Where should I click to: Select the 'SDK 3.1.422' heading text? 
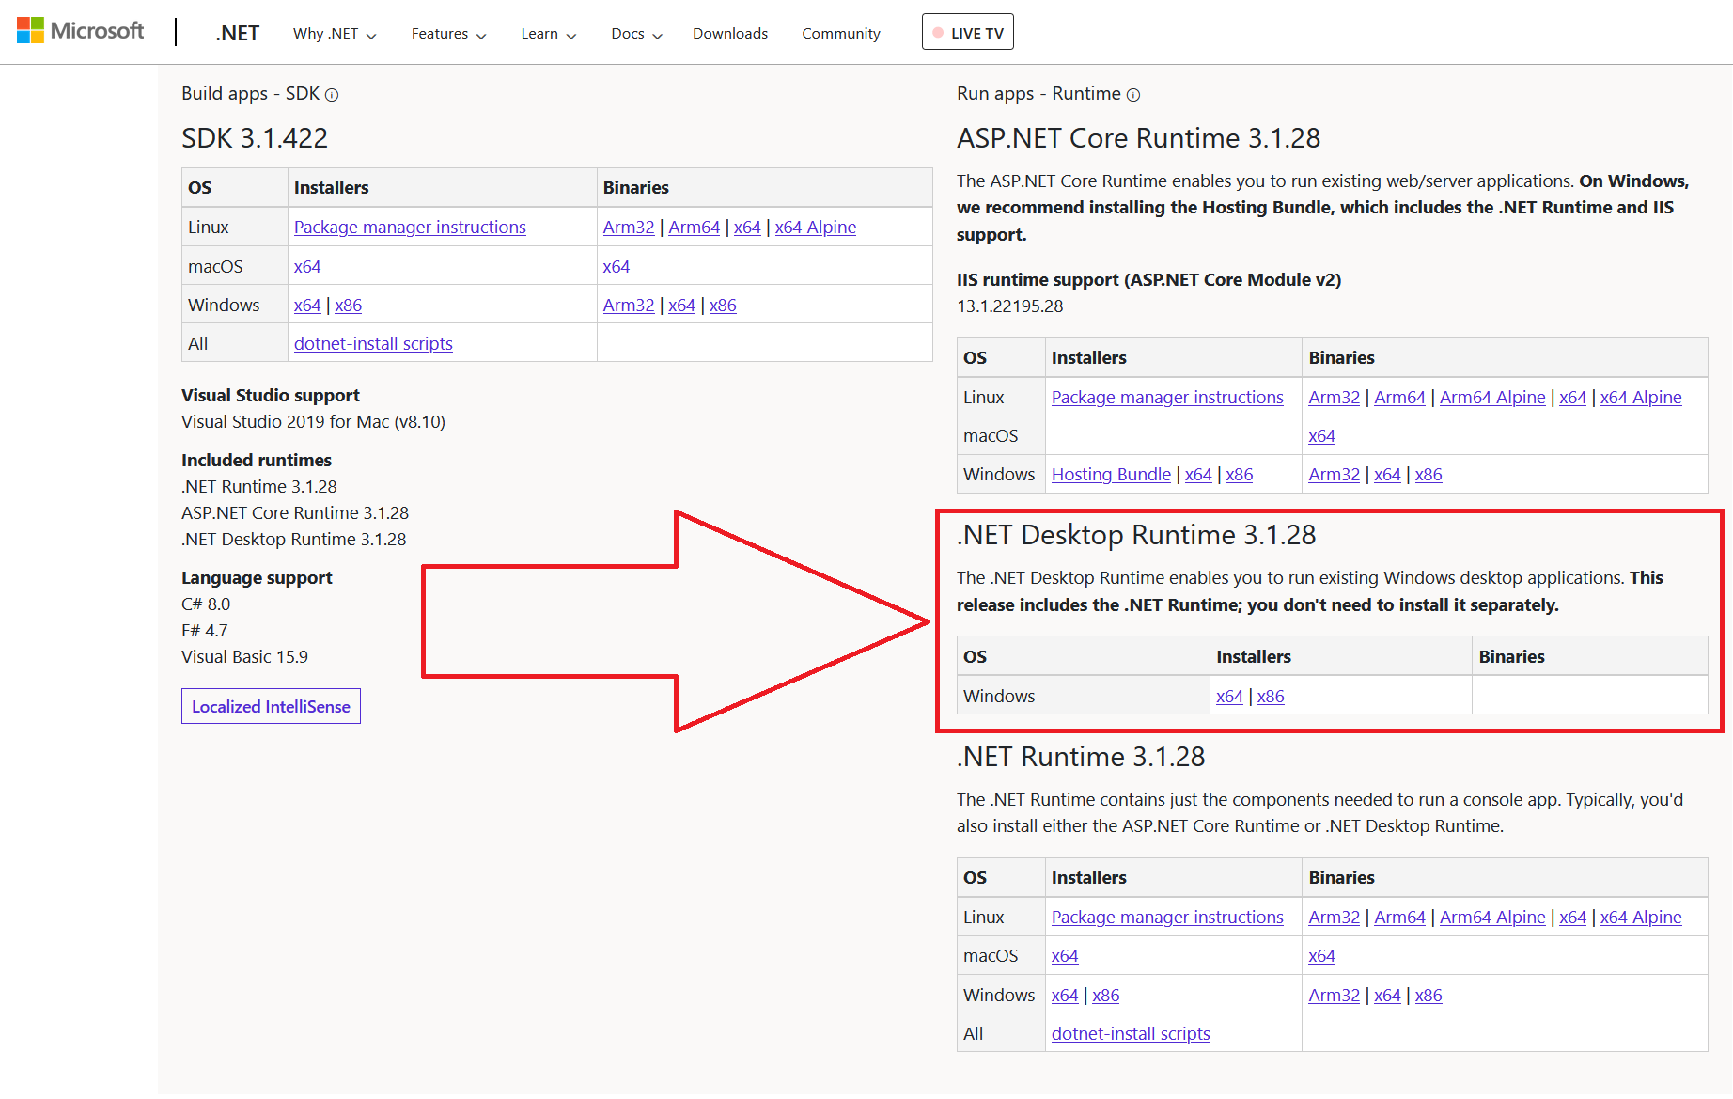(x=255, y=138)
